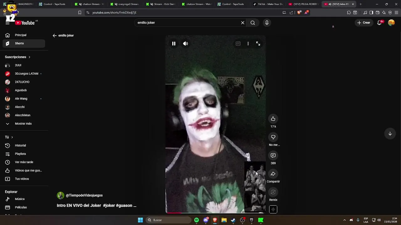Share the page from address bar
The height and width of the screenshot is (225, 401).
tap(291, 12)
